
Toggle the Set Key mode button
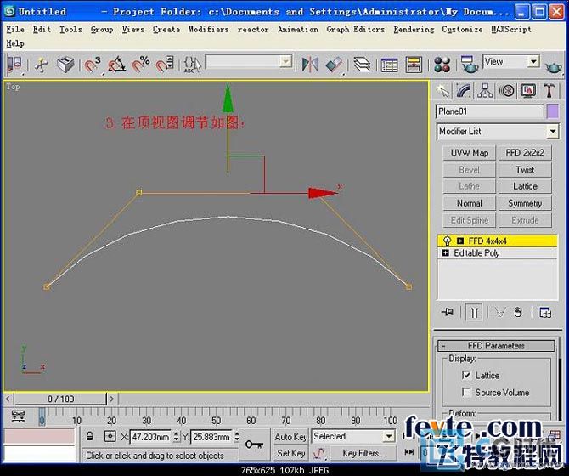(x=291, y=453)
